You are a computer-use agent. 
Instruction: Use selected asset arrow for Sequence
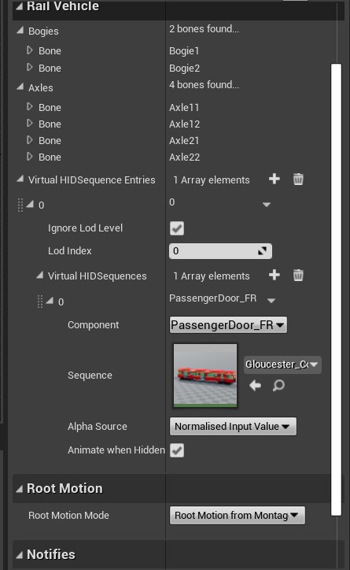coord(256,385)
